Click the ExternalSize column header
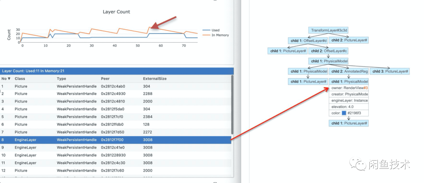 click(x=155, y=79)
